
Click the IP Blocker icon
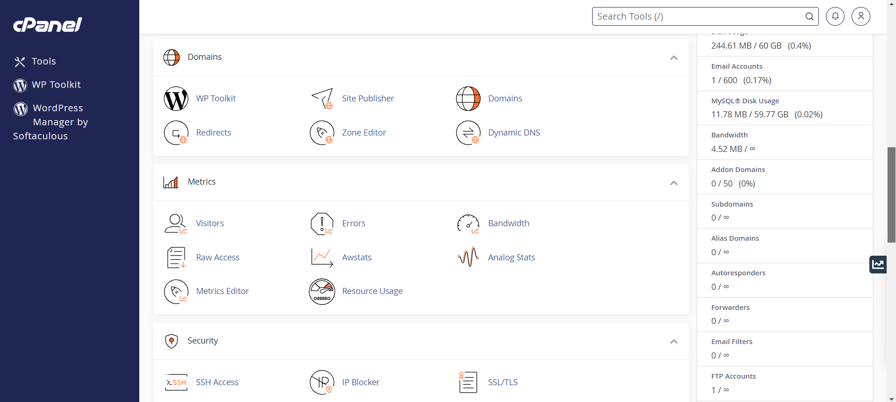coord(322,382)
